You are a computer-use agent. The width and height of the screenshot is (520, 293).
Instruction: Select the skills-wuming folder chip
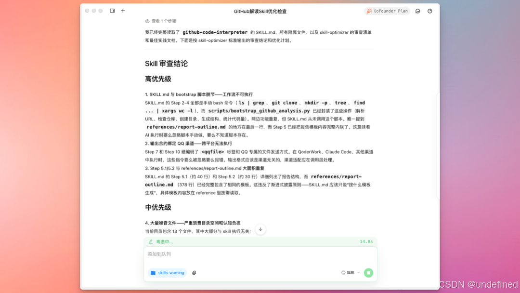(168, 273)
